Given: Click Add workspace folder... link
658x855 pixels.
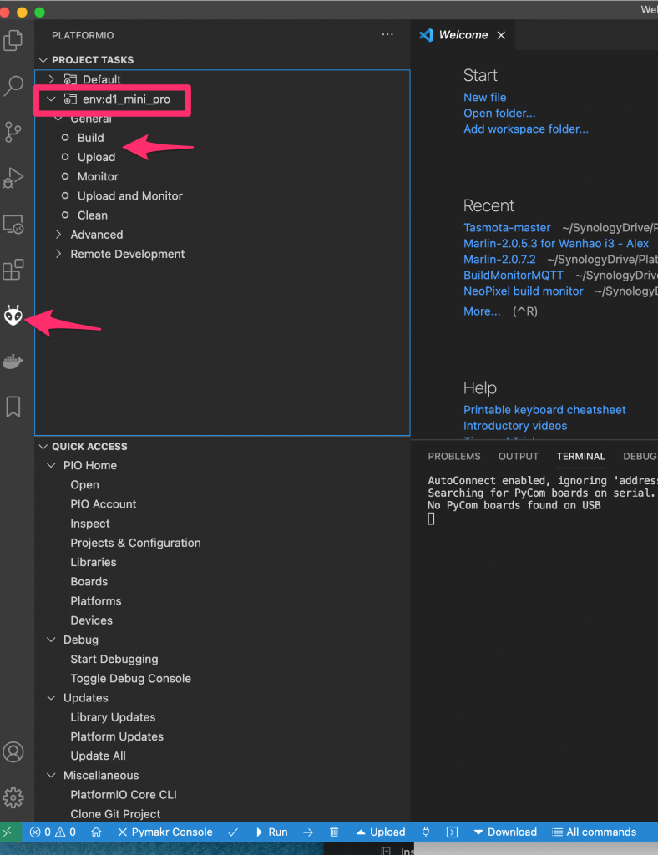Looking at the screenshot, I should coord(525,129).
